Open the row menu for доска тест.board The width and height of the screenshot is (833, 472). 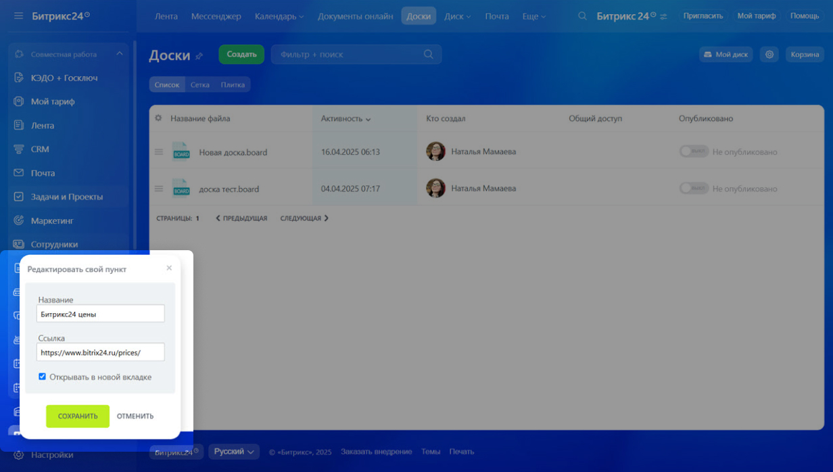pos(159,189)
